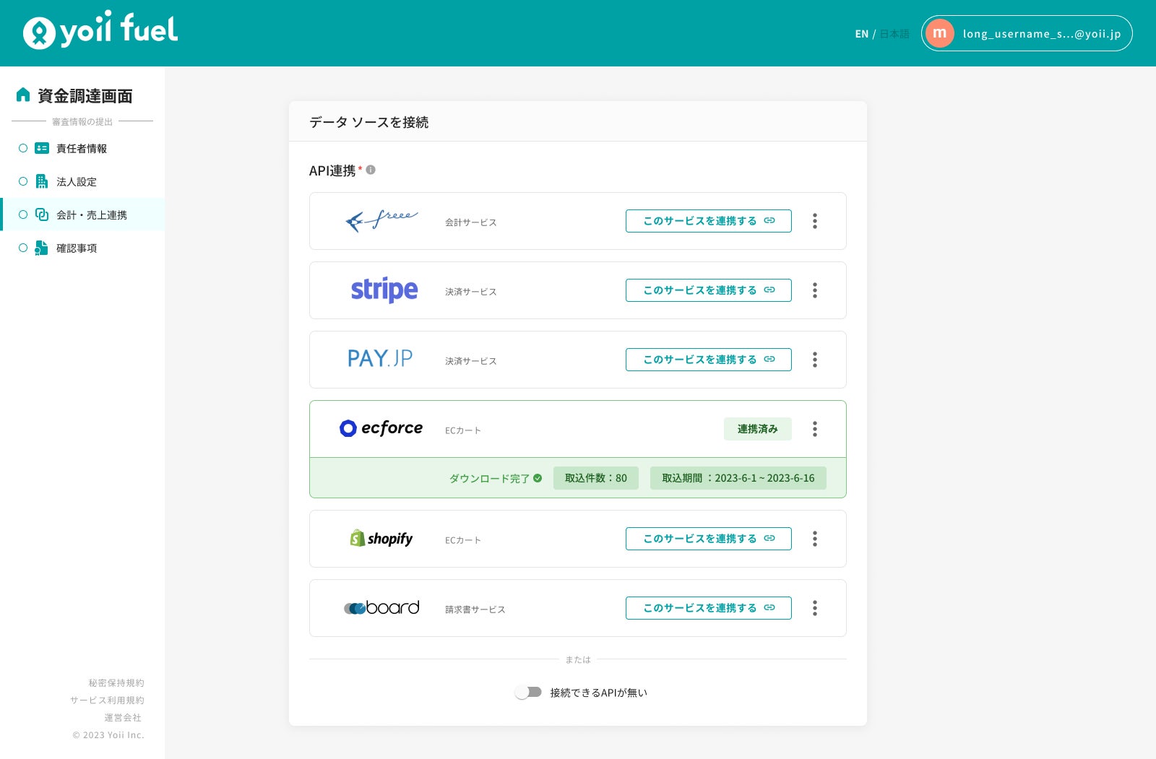Click the 会計サービス label beside freee
The width and height of the screenshot is (1156, 759).
pyautogui.click(x=471, y=222)
